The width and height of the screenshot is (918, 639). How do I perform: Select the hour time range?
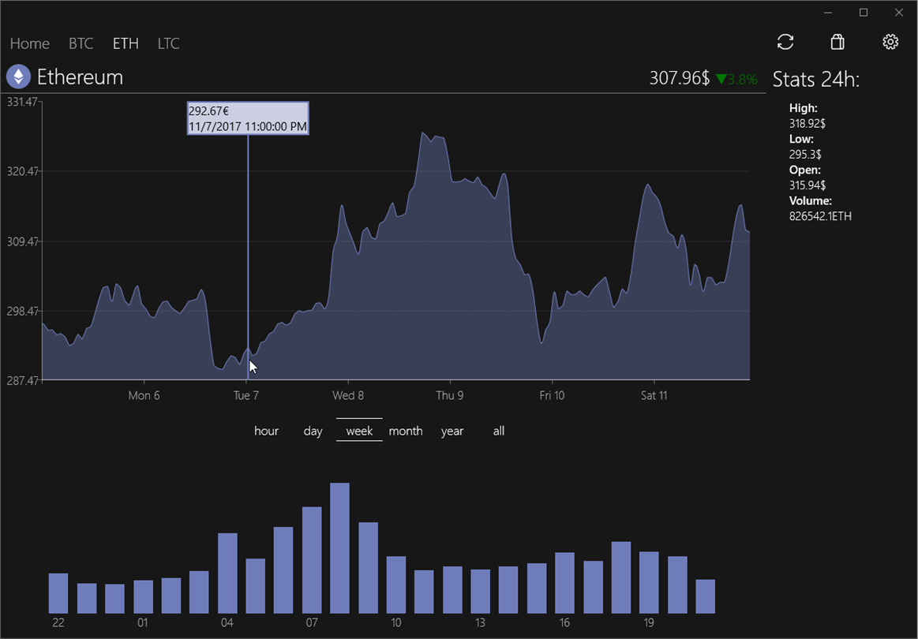[x=266, y=431]
